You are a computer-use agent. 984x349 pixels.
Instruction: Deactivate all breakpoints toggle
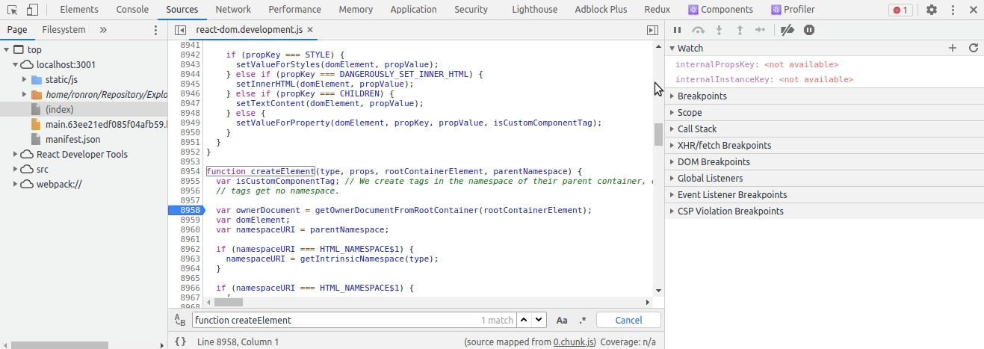(787, 30)
